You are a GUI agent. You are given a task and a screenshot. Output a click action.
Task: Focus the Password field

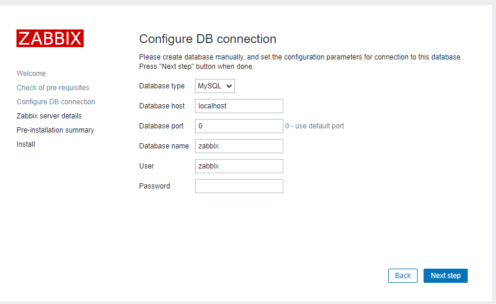(239, 186)
